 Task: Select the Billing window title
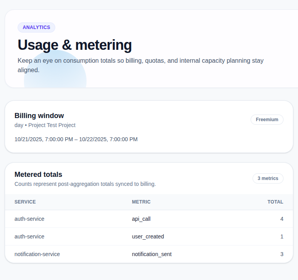39,116
